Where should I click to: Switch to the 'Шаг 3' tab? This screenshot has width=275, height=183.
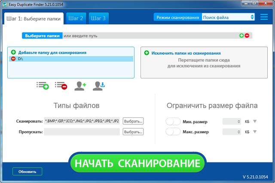[x=98, y=18]
